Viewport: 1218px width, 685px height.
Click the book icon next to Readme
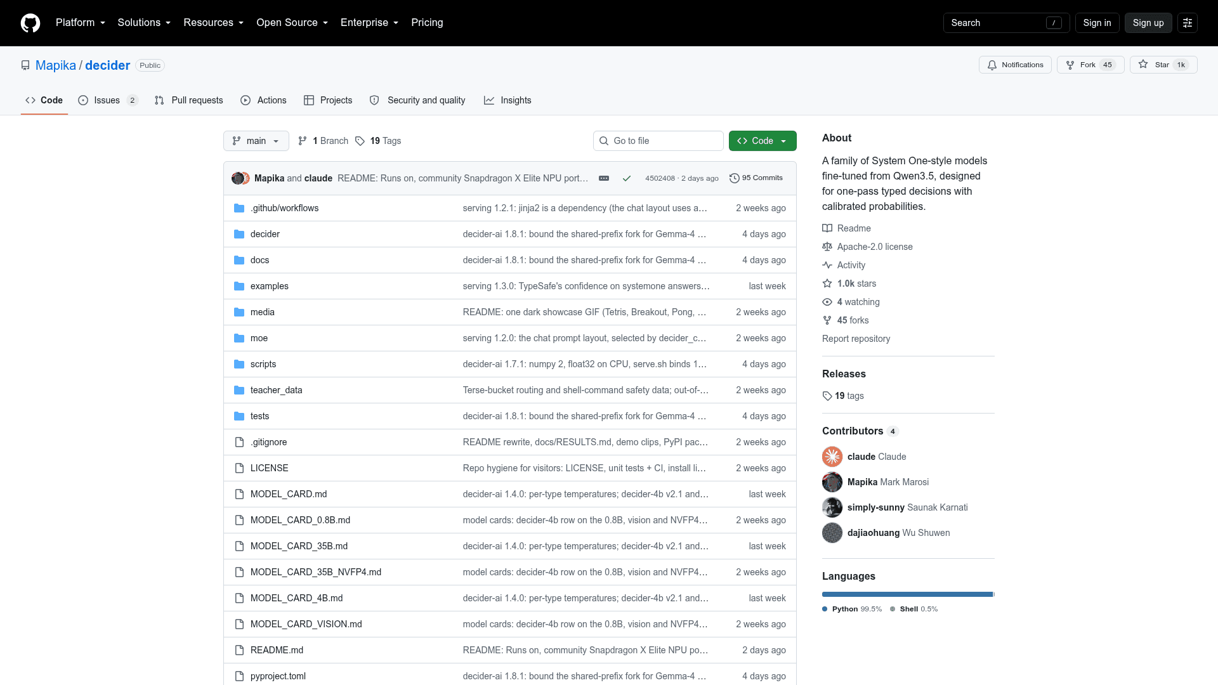tap(827, 228)
